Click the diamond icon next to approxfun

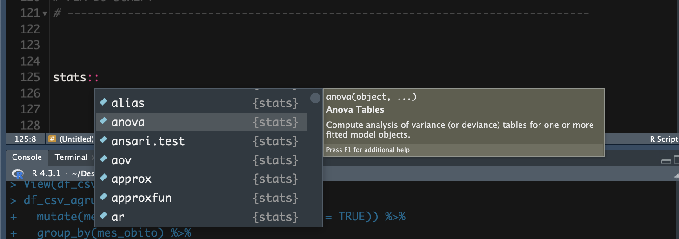click(x=103, y=198)
